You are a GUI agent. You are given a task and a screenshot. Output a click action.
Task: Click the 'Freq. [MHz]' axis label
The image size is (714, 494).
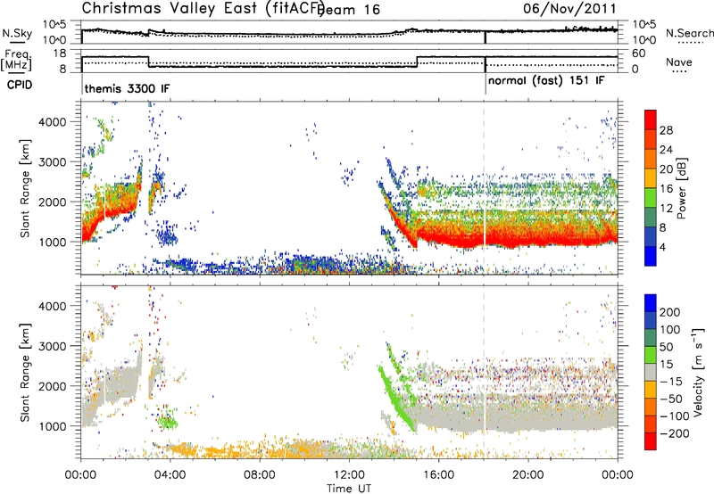[x=17, y=61]
